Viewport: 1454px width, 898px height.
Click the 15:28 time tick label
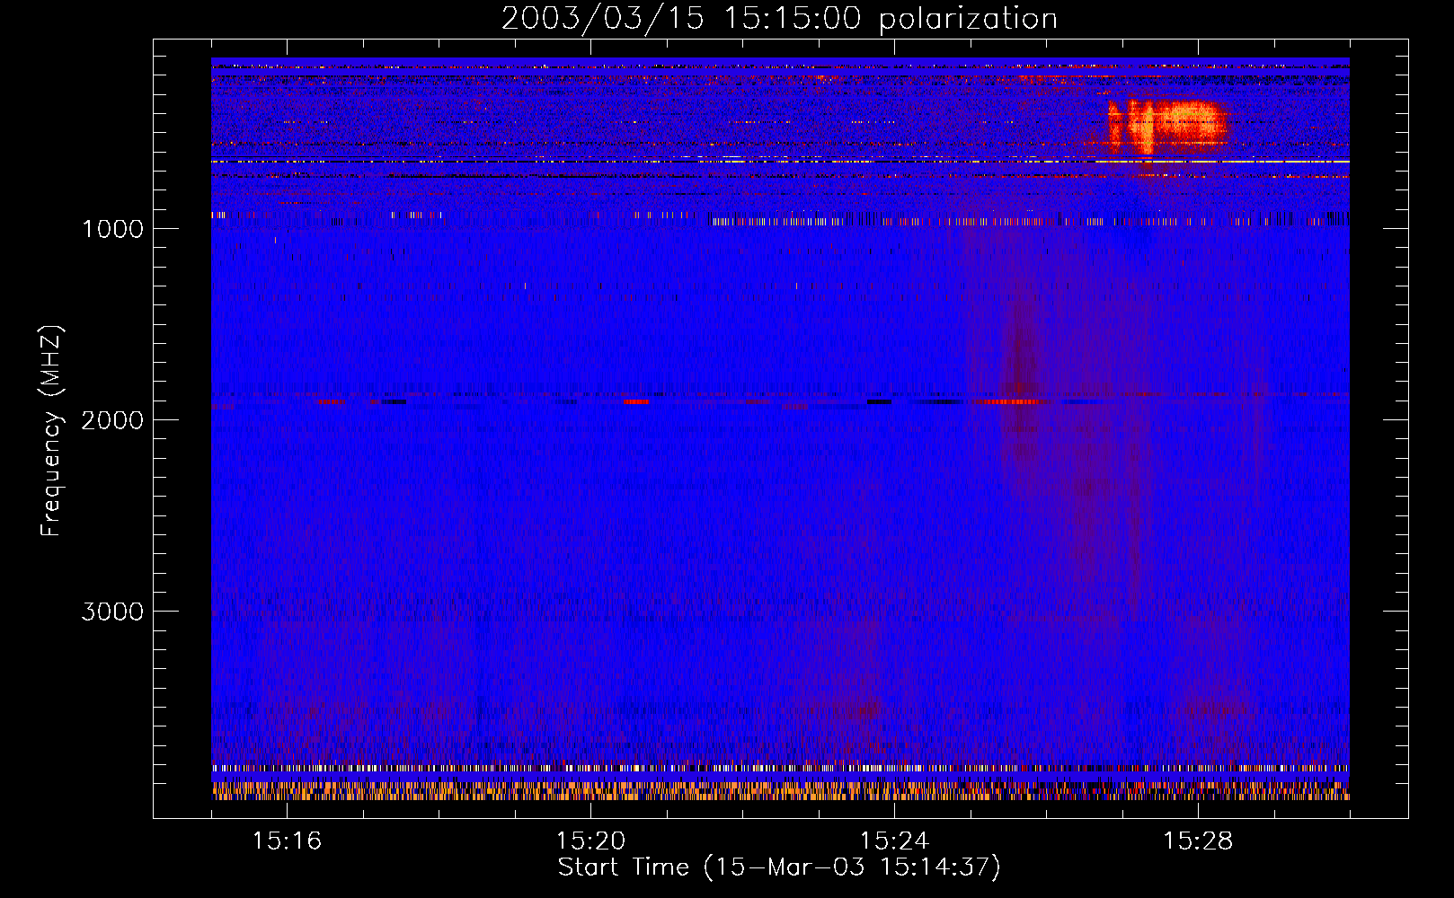click(x=1198, y=841)
